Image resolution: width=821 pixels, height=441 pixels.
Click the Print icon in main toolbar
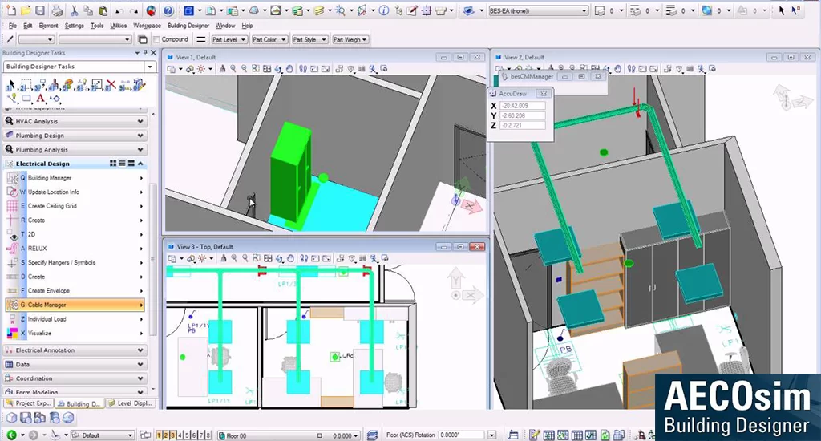[x=55, y=11]
